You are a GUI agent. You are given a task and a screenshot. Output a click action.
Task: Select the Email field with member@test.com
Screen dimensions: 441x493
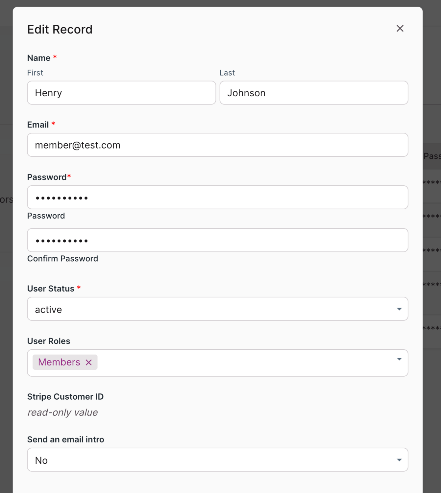[217, 145]
